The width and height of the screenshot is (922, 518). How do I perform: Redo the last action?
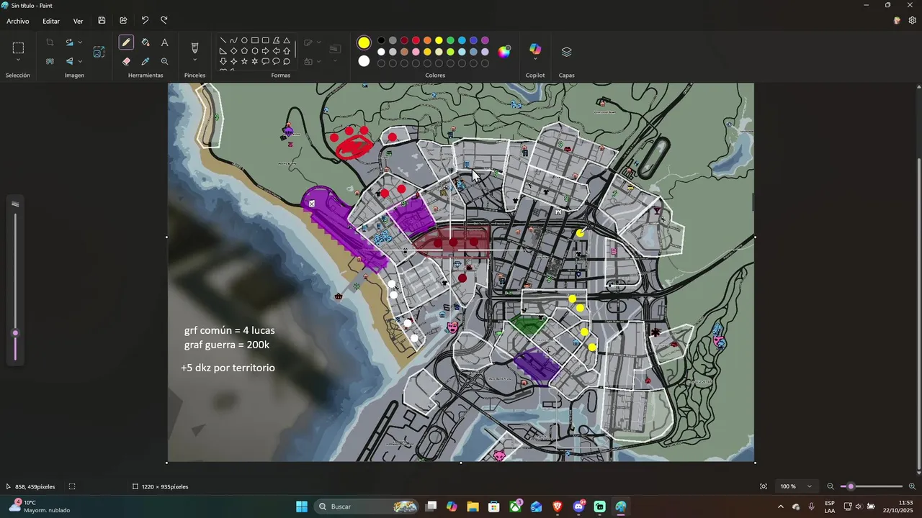[x=164, y=21]
